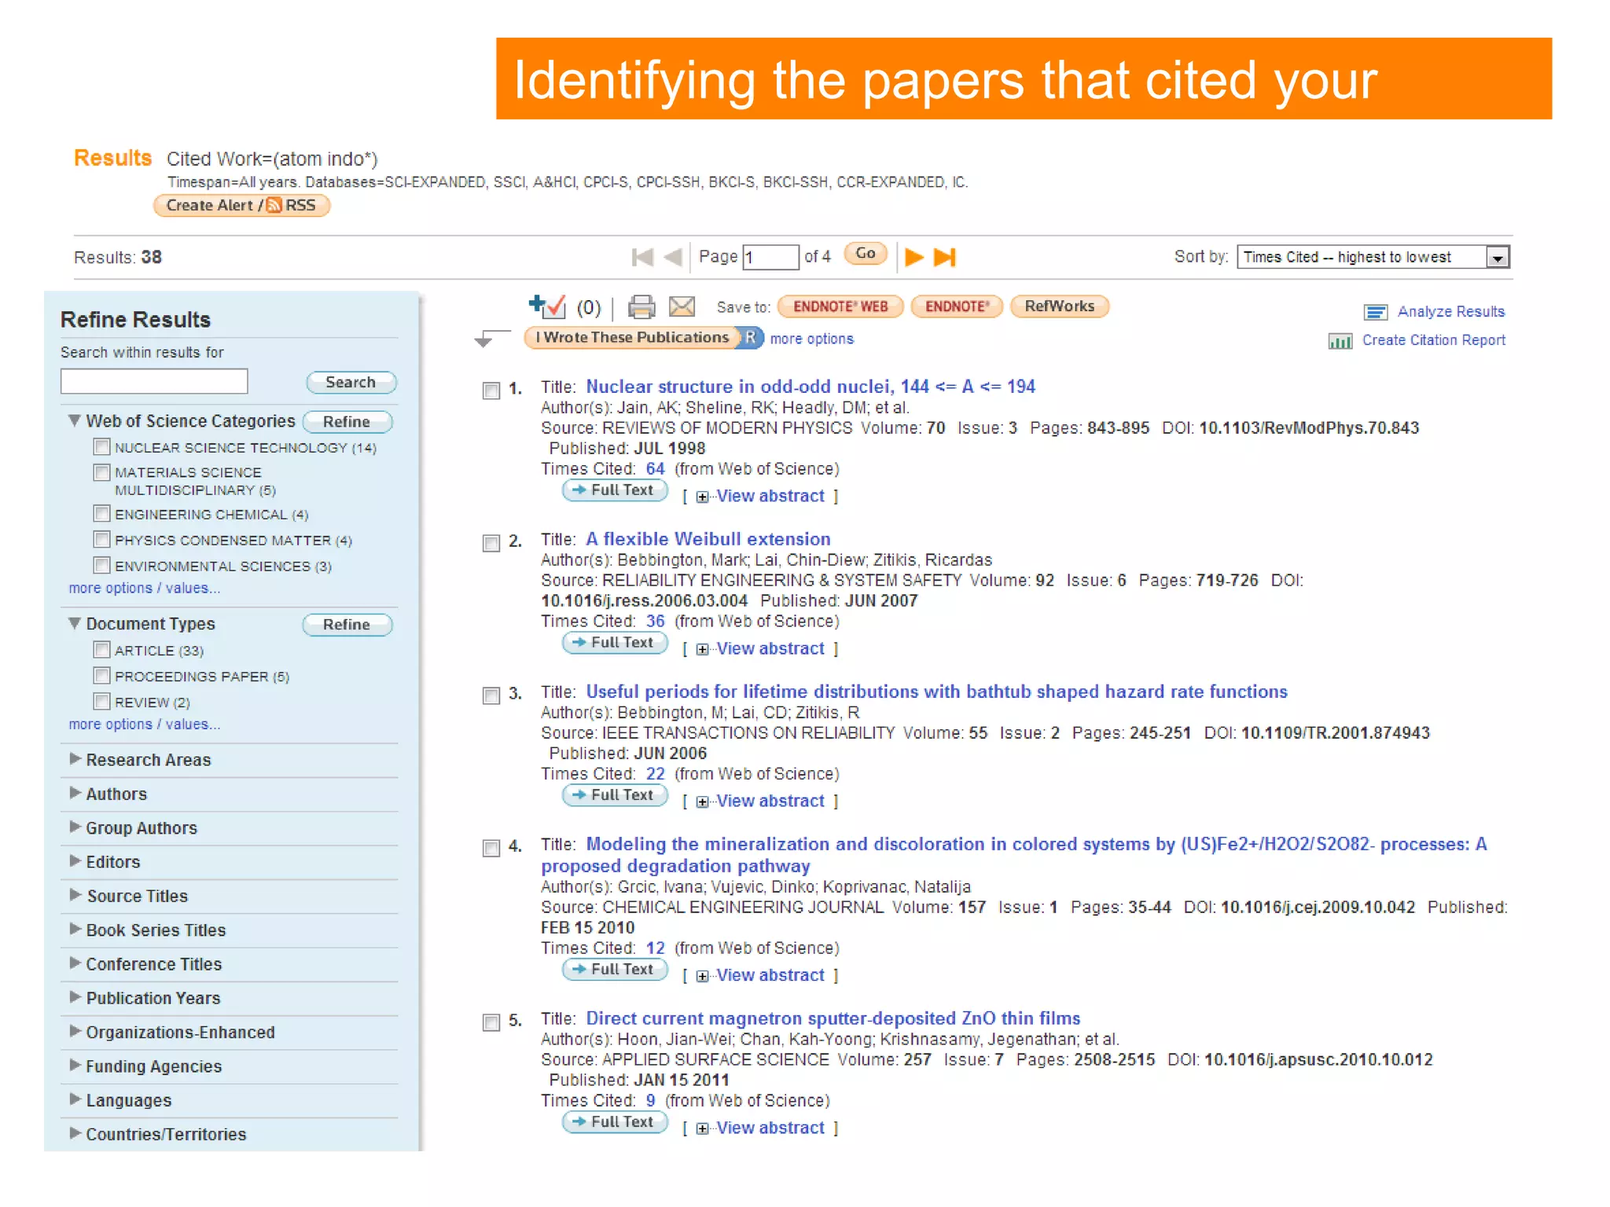Expand Countries/Territories filter
This screenshot has height=1207, width=1610.
tap(75, 1133)
